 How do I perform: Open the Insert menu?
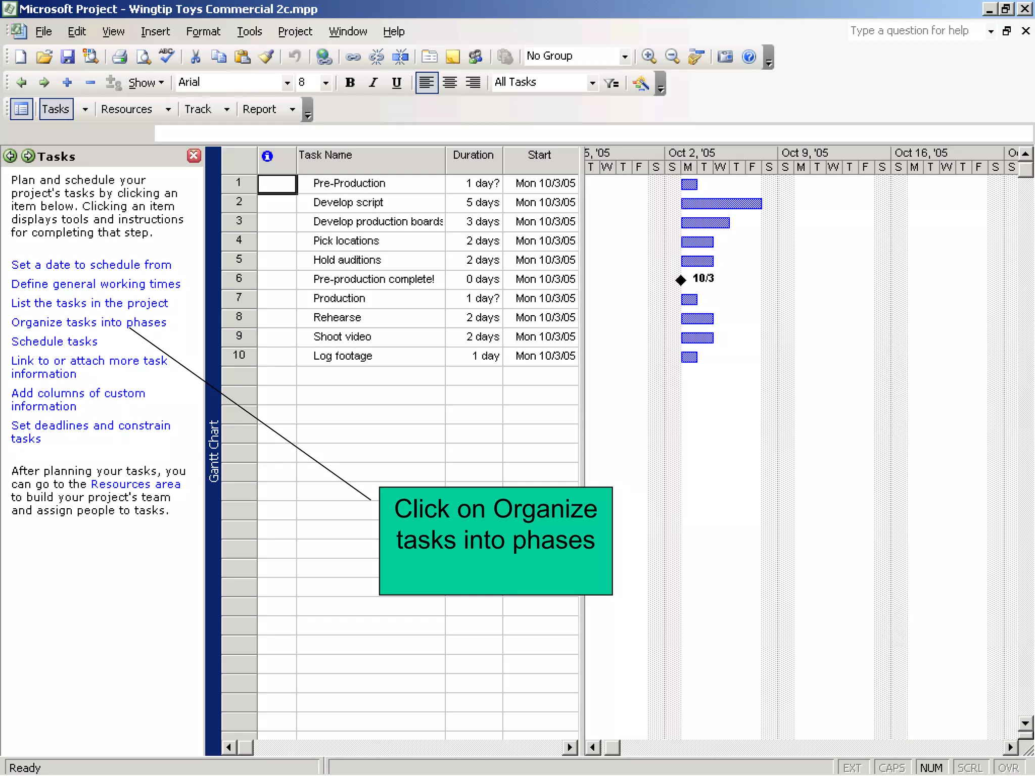click(155, 31)
